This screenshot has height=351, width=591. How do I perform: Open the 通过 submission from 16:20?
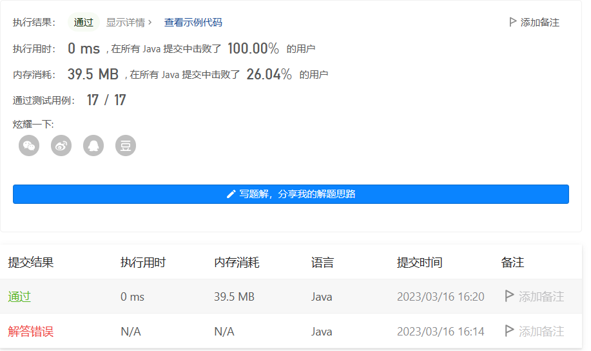click(x=19, y=297)
